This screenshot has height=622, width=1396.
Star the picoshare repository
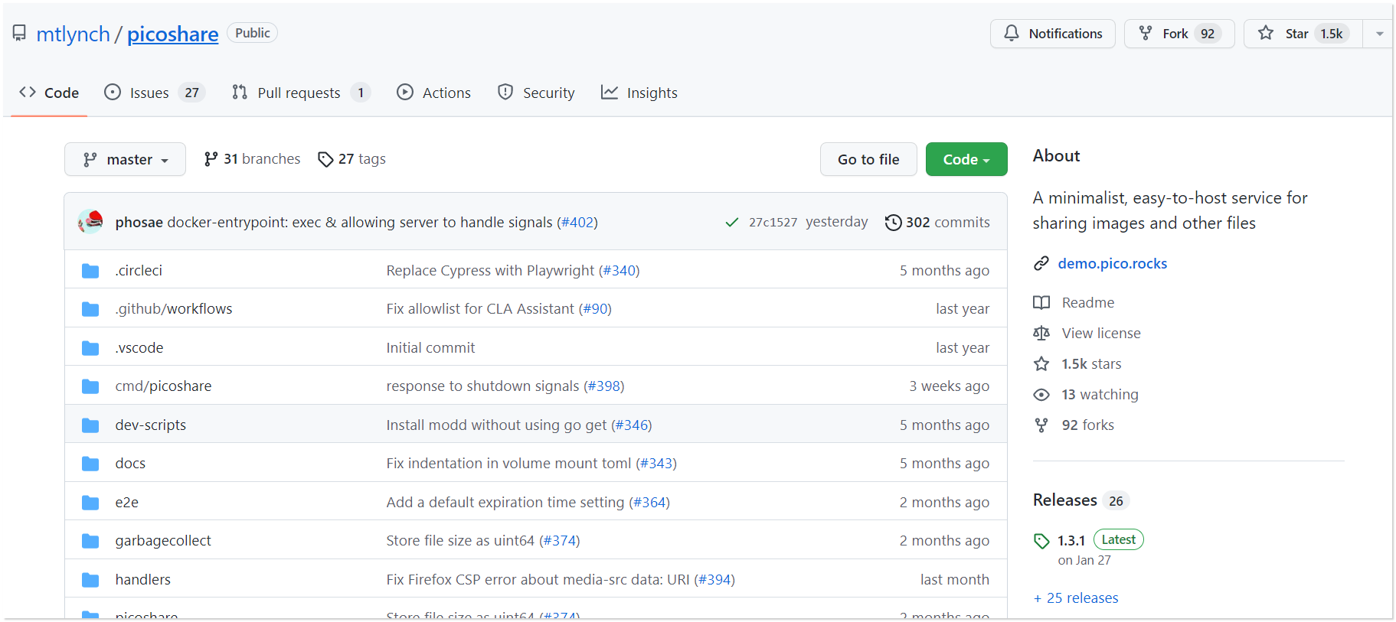[1303, 34]
